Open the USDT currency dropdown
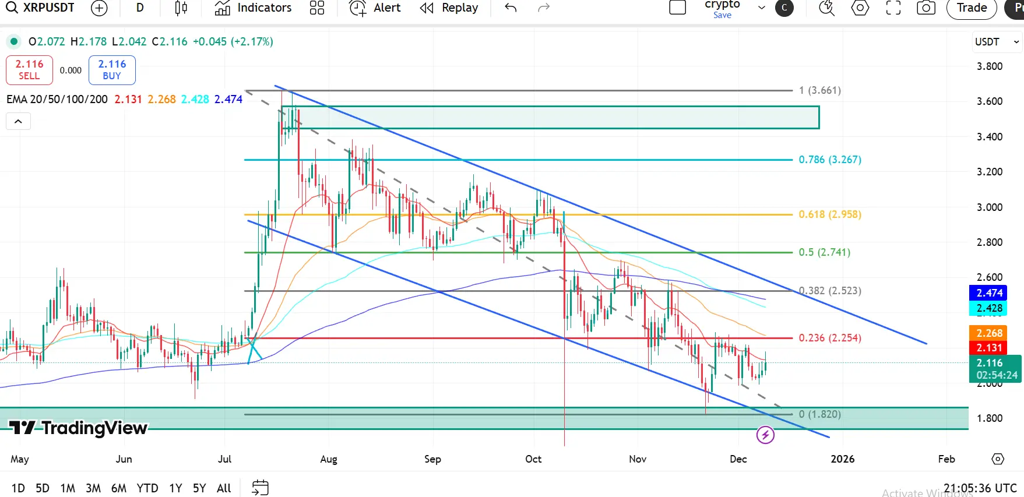The width and height of the screenshot is (1024, 497). tap(997, 42)
